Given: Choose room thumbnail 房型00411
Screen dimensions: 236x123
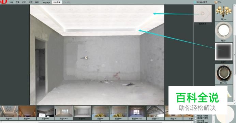Looking at the screenshot, I should (64, 113).
